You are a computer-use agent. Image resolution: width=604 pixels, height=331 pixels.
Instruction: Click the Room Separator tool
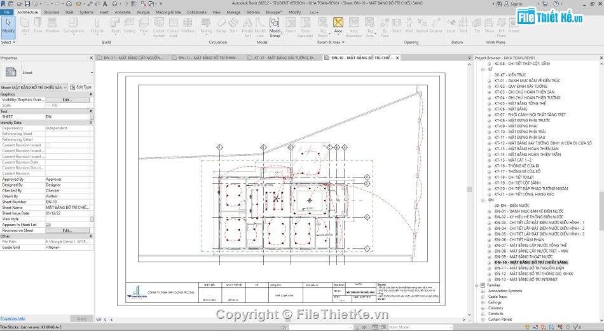point(305,27)
